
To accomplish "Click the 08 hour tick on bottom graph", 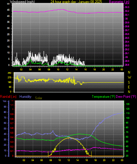I will pos(51,160).
